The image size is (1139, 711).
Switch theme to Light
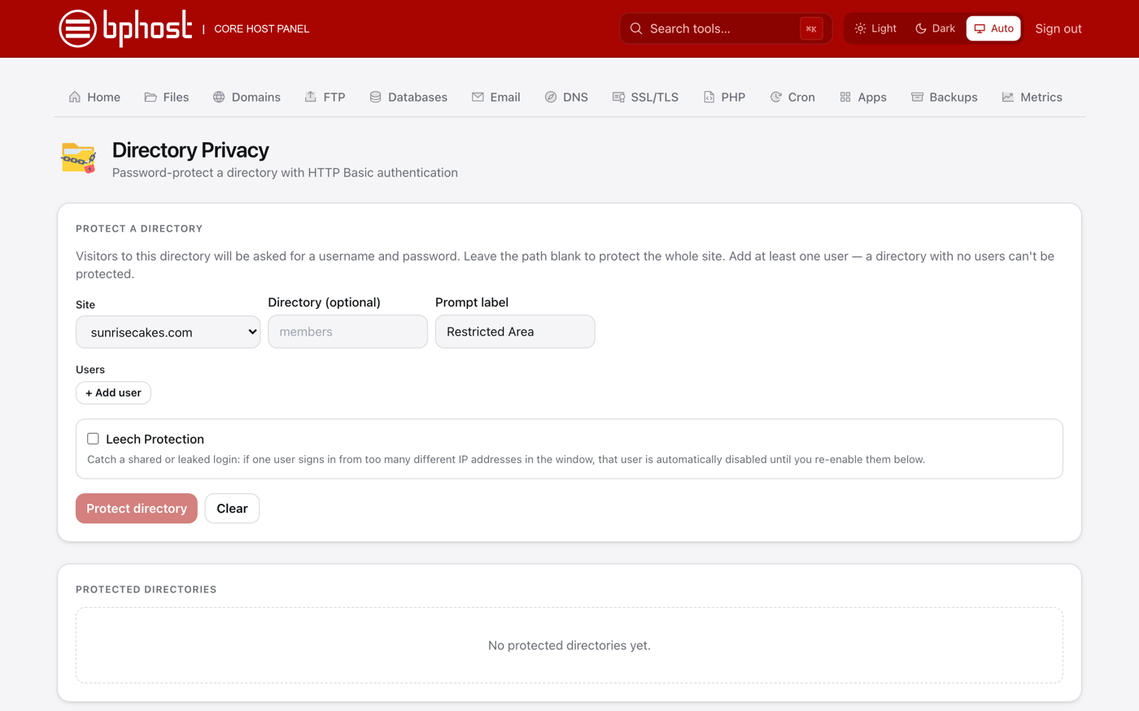(x=875, y=28)
